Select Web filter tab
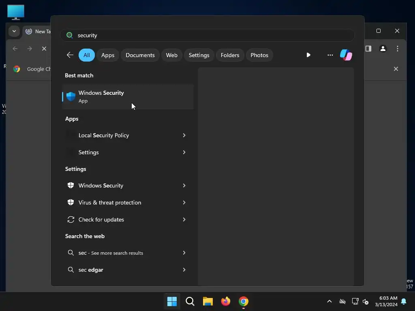 coord(171,55)
